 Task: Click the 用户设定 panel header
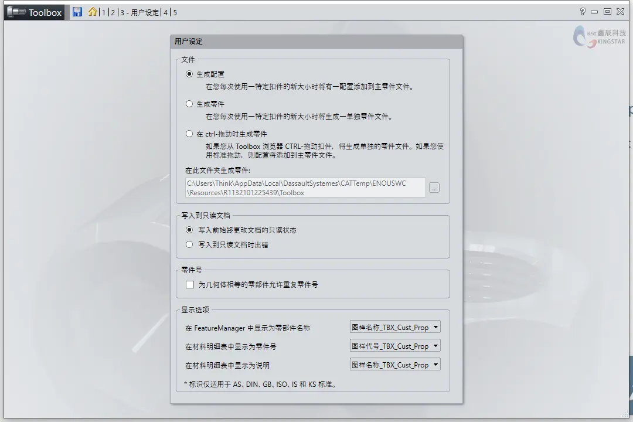pyautogui.click(x=316, y=41)
